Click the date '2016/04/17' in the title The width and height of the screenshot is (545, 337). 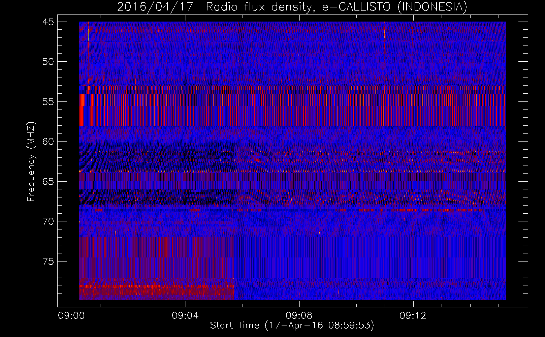[x=155, y=7]
